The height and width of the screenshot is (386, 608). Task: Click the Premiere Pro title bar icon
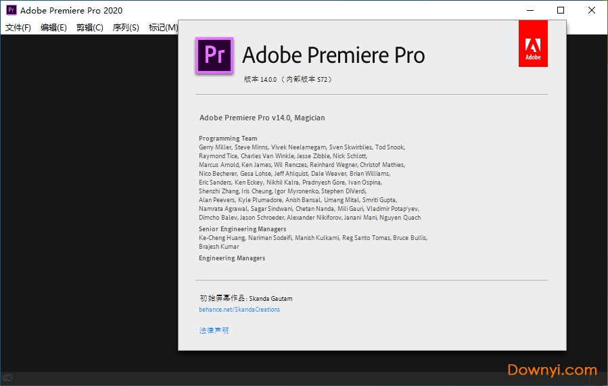11,10
